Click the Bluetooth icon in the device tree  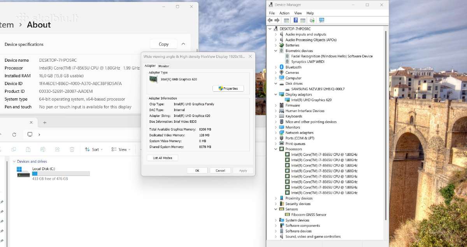tap(281, 67)
